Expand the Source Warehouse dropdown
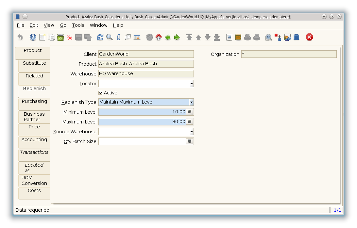This screenshot has width=357, height=228. (x=191, y=132)
